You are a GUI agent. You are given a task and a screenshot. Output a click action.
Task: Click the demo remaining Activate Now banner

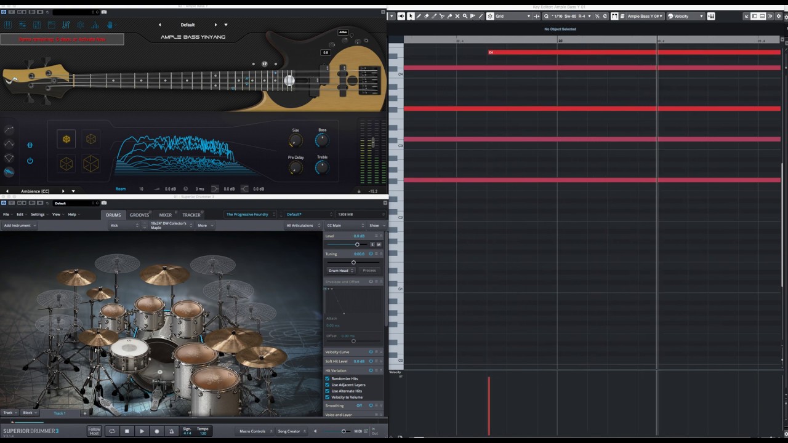pyautogui.click(x=62, y=39)
